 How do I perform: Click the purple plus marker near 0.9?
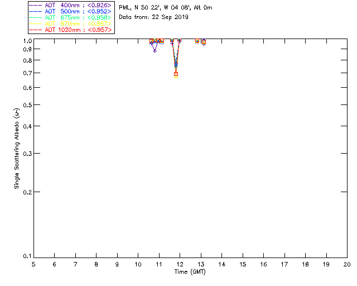pyautogui.click(x=155, y=51)
